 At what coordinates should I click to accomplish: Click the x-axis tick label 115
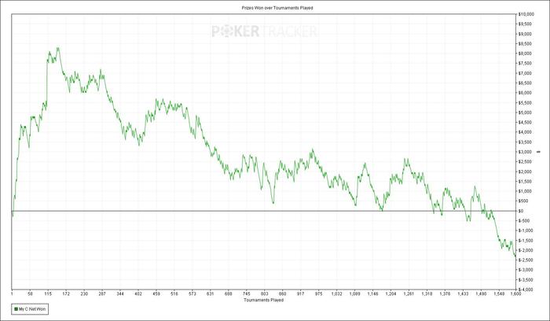(x=48, y=293)
